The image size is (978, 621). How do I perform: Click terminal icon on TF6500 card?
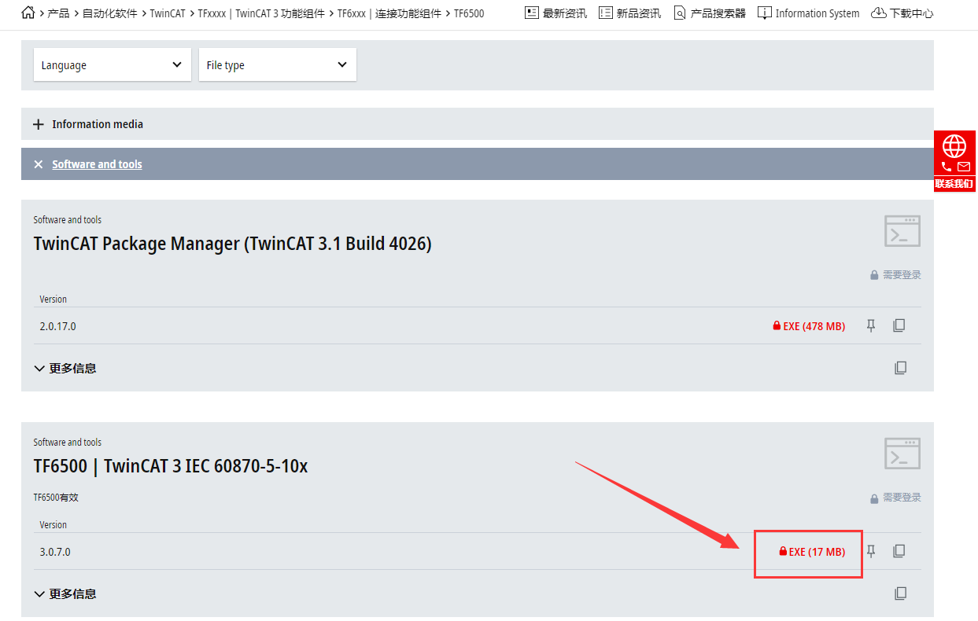[x=902, y=454]
